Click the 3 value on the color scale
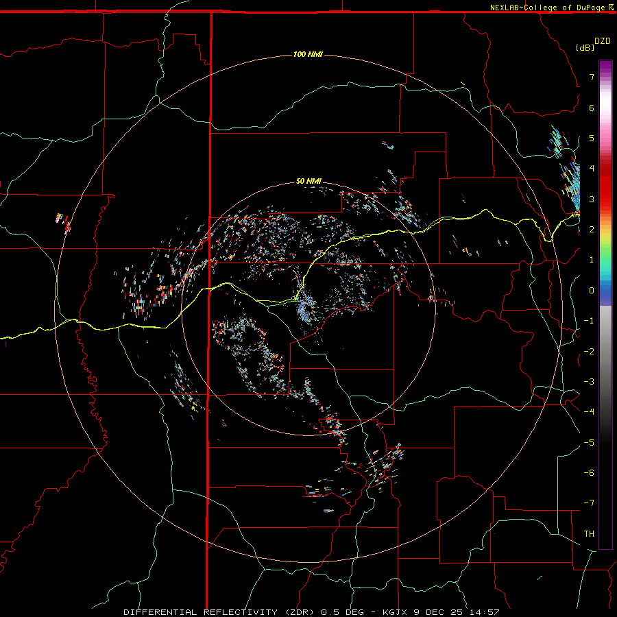Image resolution: width=617 pixels, height=617 pixels. 592,199
